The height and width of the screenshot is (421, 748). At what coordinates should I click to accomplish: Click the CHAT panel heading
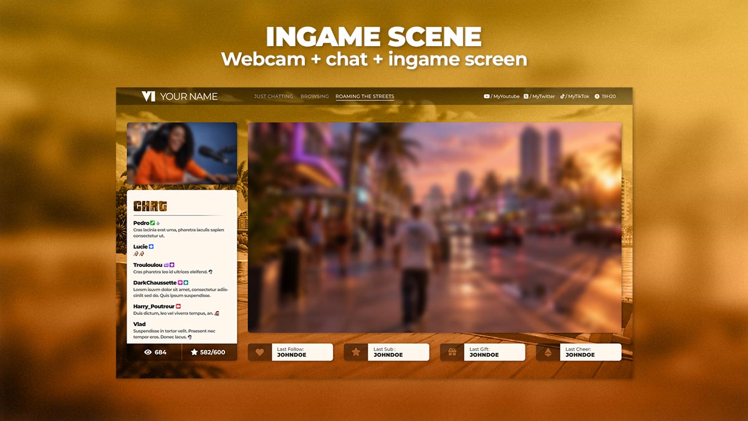(x=150, y=206)
